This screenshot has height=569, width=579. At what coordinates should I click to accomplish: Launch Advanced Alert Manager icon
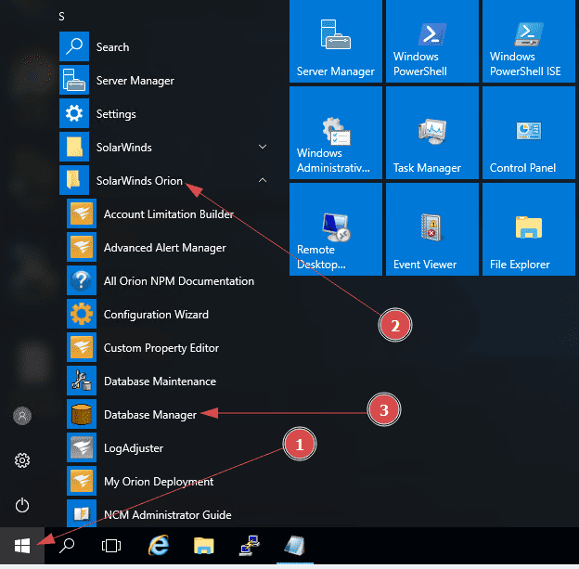[x=82, y=247]
